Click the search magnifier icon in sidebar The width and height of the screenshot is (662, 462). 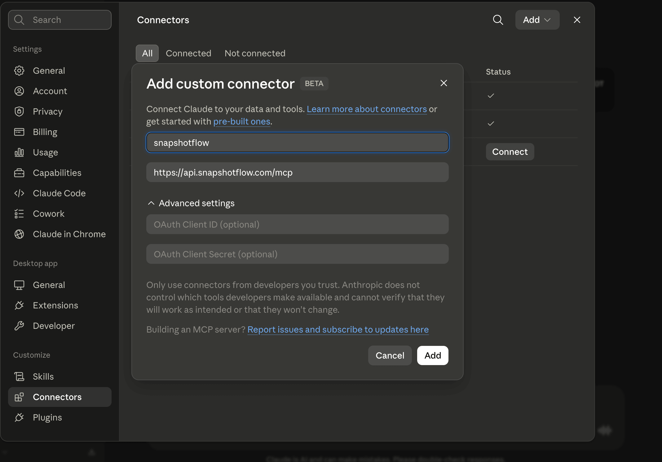coord(19,20)
